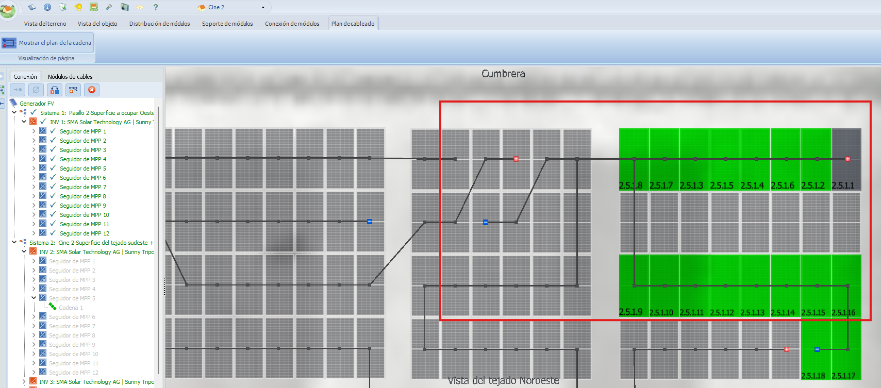The width and height of the screenshot is (881, 388).
Task: Switch to Nódulos de cables tab
Action: pos(70,76)
